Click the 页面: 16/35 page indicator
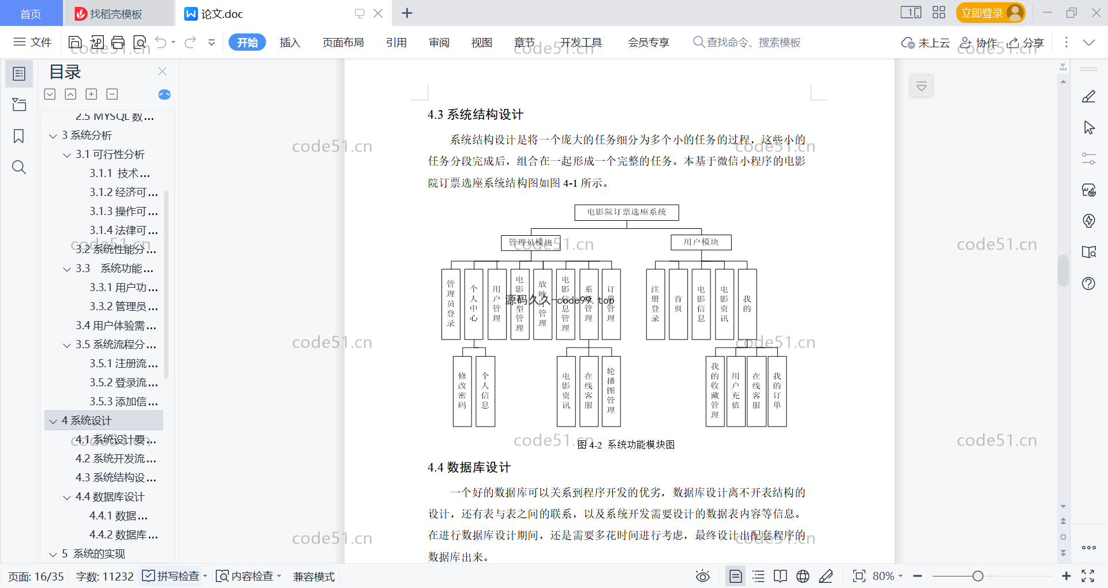 (36, 576)
